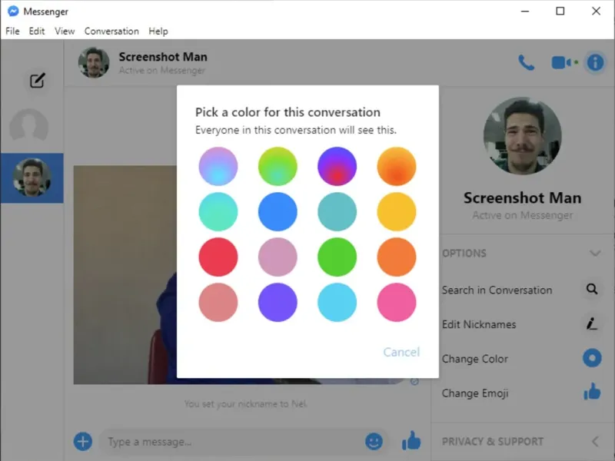
Task: Expand the PRIVACY & SUPPORT section chevron
Action: (595, 441)
